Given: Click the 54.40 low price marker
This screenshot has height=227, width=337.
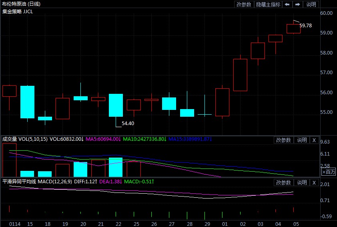Looking at the screenshot, I should coord(128,124).
